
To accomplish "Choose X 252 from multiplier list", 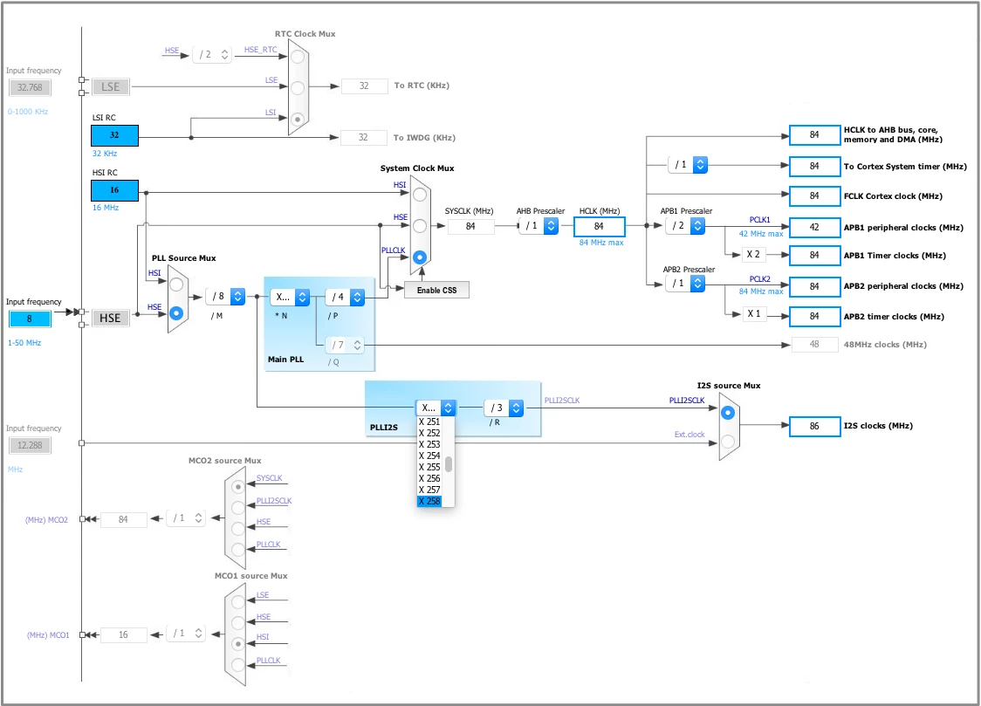I will [429, 433].
